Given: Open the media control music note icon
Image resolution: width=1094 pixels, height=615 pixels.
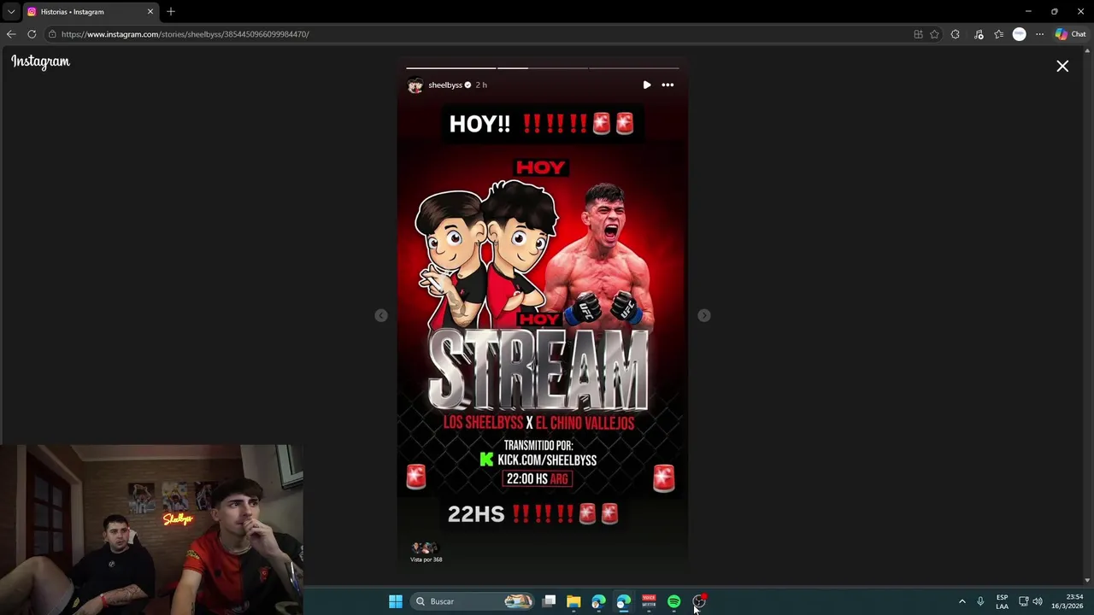Looking at the screenshot, I should pos(978,34).
